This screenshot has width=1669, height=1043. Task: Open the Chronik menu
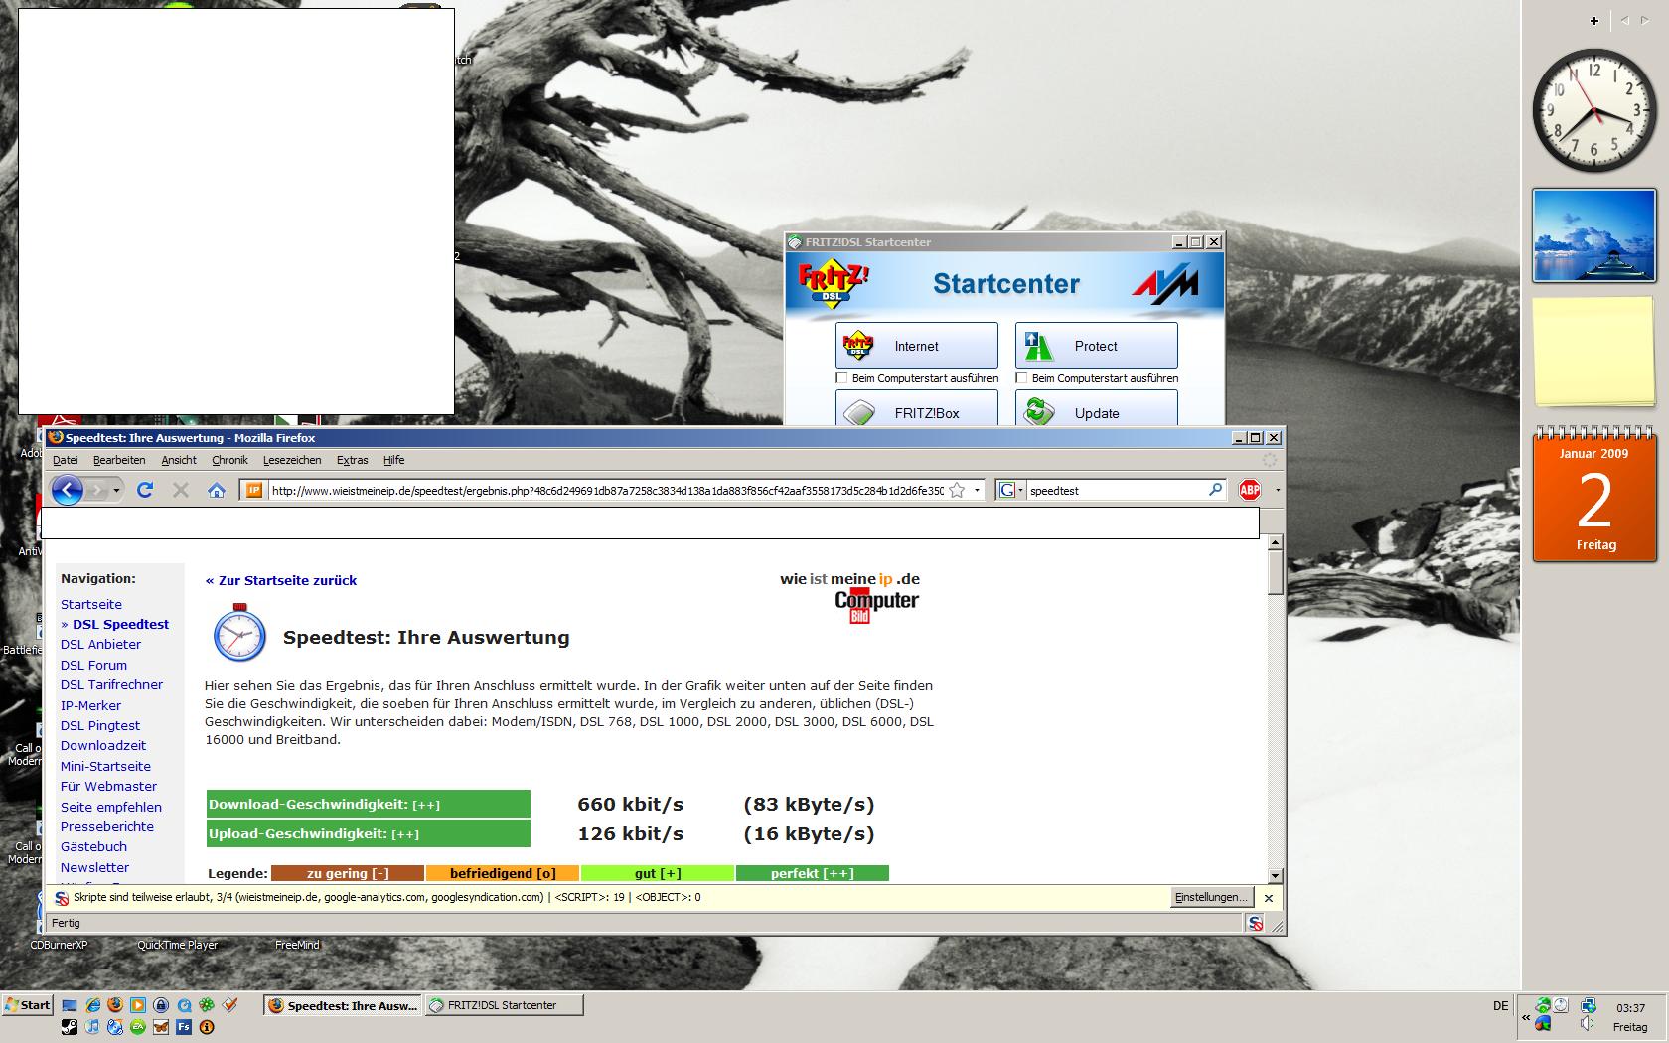pyautogui.click(x=229, y=460)
